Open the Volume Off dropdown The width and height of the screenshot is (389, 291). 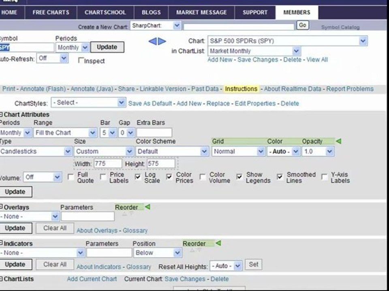pyautogui.click(x=43, y=177)
